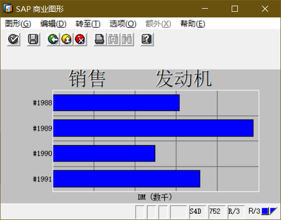This screenshot has width=281, height=220.
Task: Click the red Cancel X icon
Action: click(x=80, y=39)
